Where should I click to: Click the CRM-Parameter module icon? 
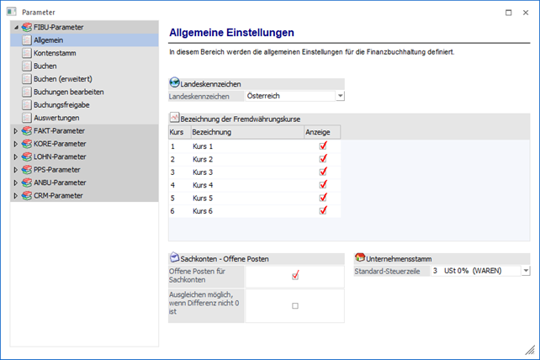(27, 195)
